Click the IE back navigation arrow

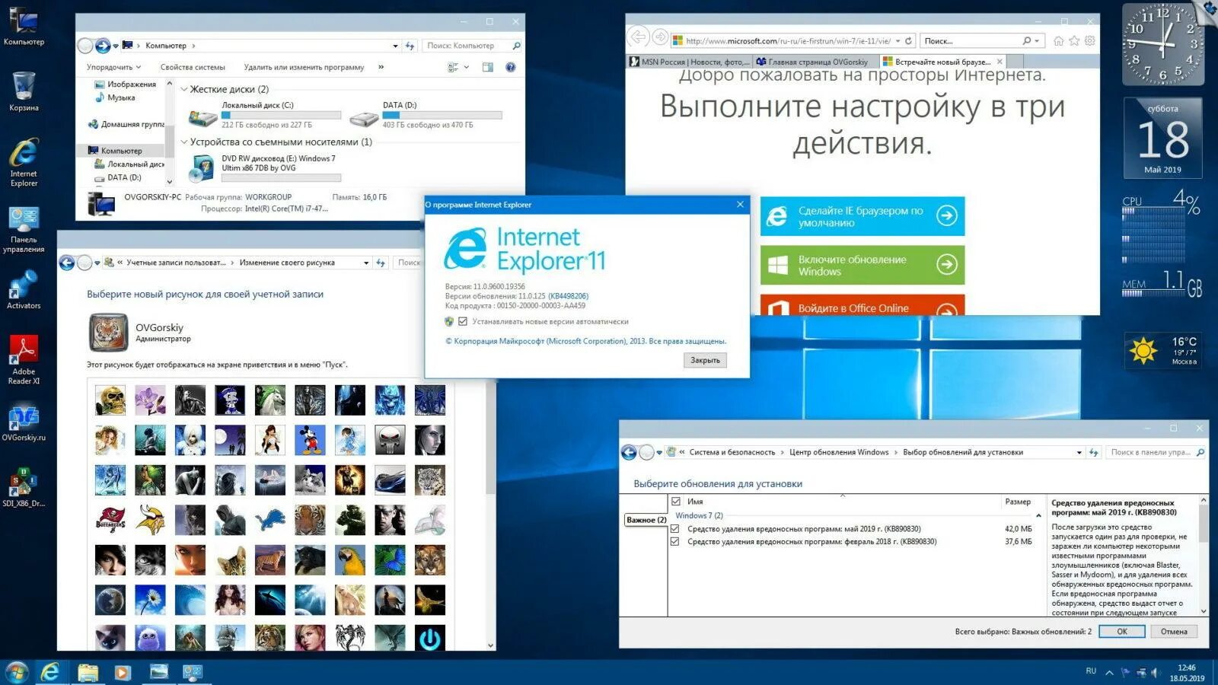[639, 37]
